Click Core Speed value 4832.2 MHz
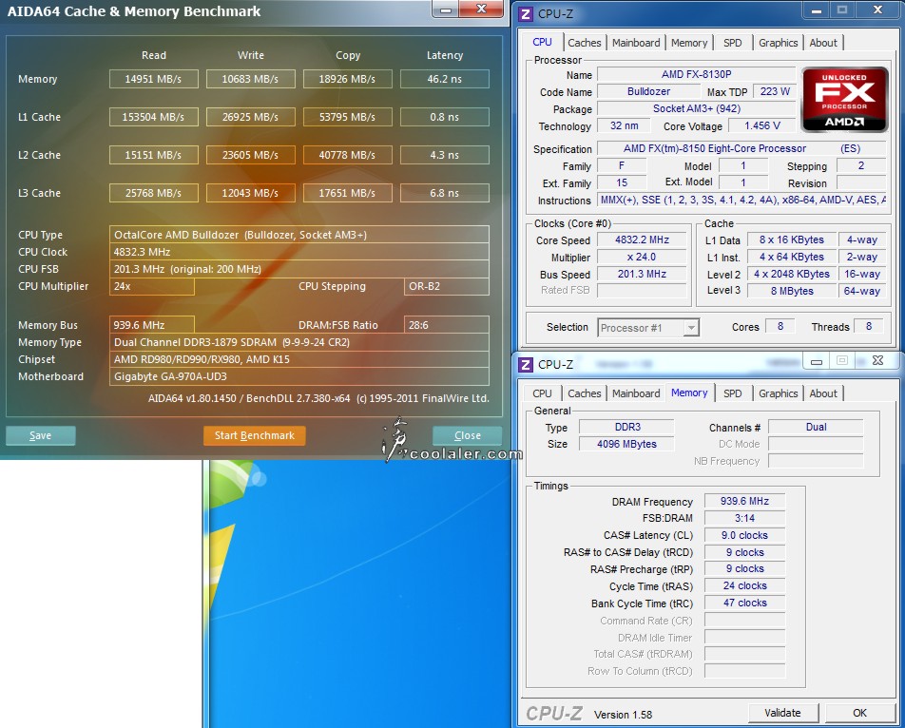The image size is (905, 728). pyautogui.click(x=642, y=240)
